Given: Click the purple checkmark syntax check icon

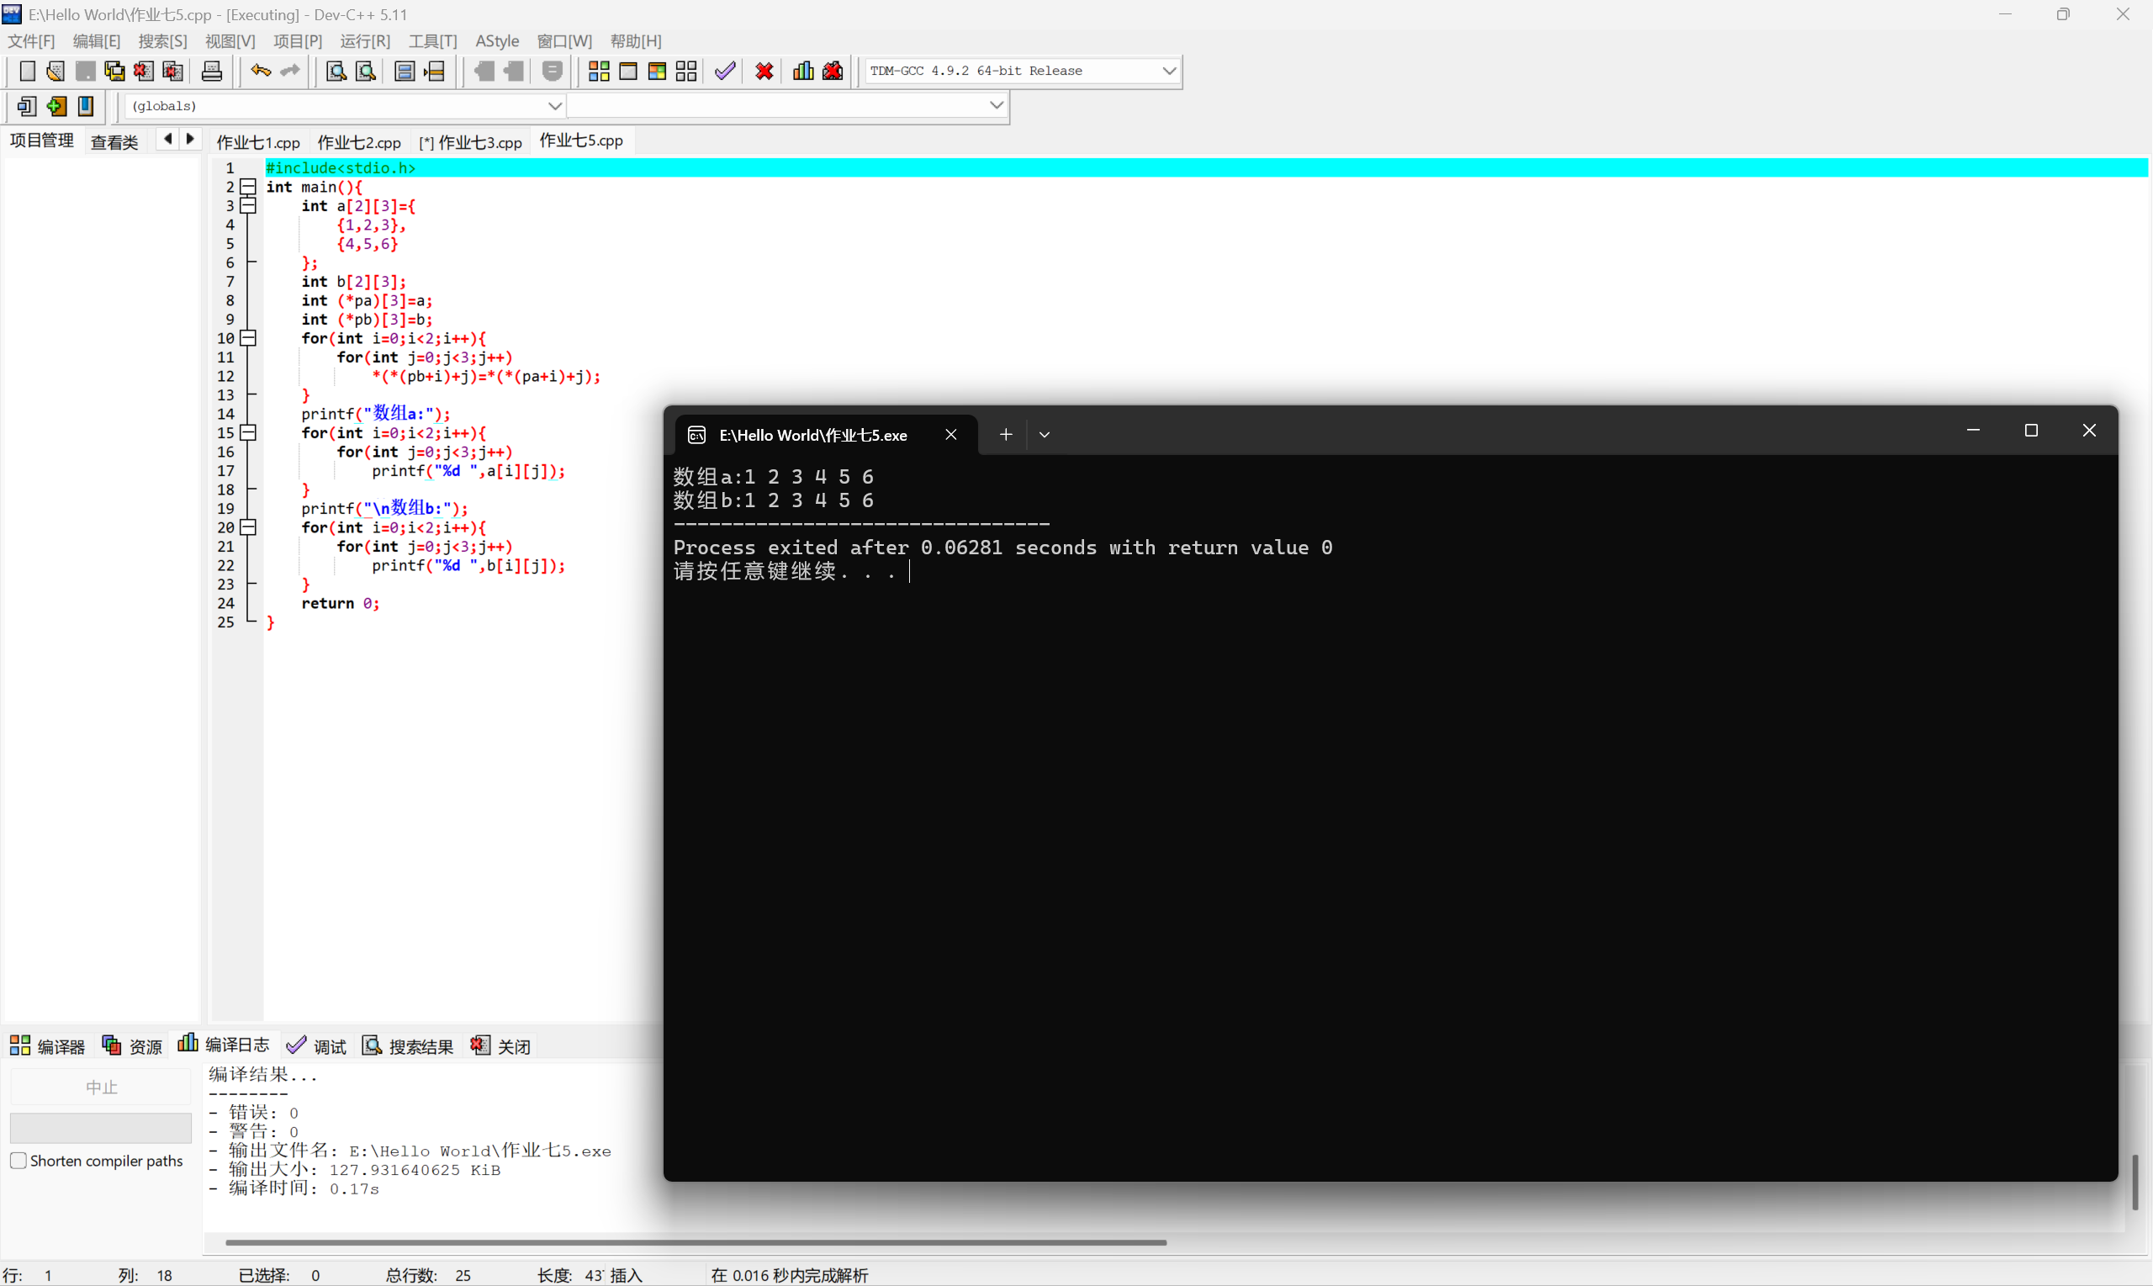Looking at the screenshot, I should tap(725, 71).
